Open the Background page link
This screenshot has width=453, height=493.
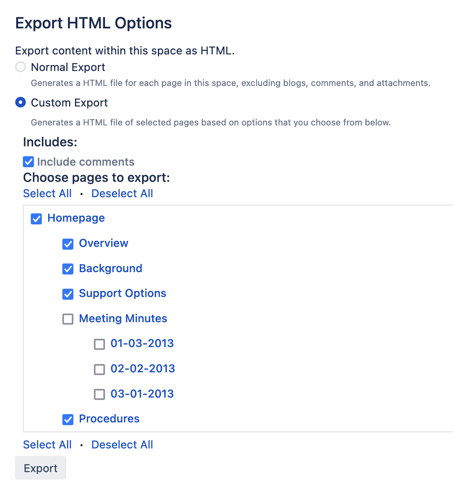[x=111, y=268]
